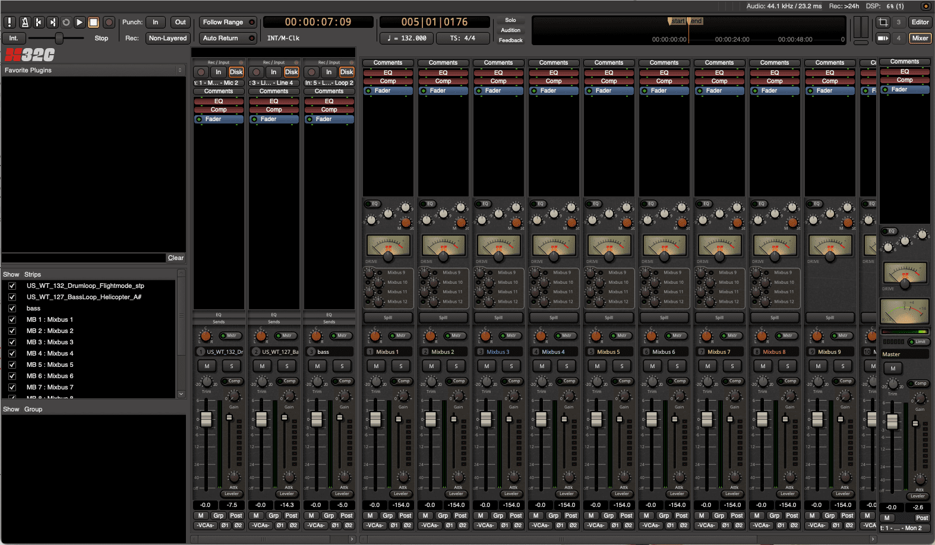Arm record on US_WT_132 drumloop strip

[201, 72]
